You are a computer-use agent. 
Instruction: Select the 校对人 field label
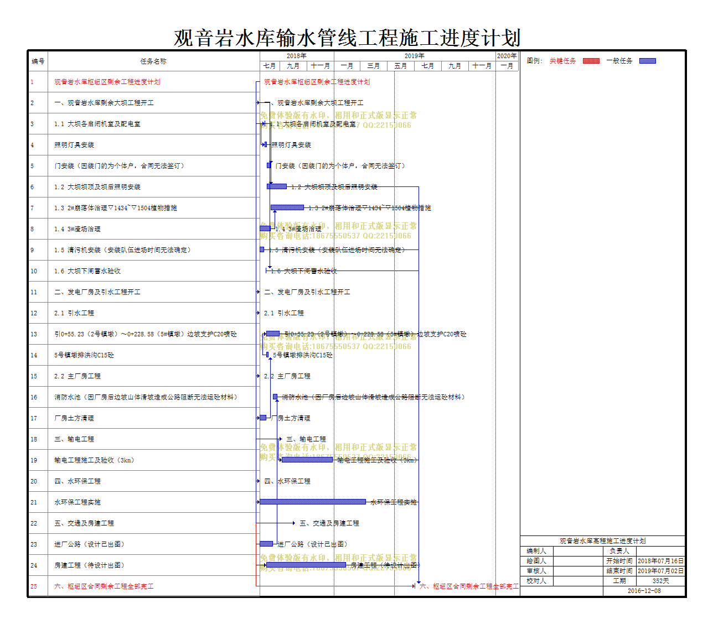tap(536, 581)
